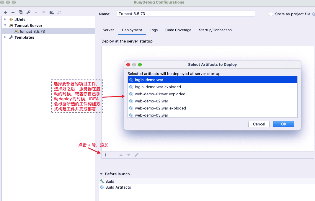315x201 pixels.
Task: Open the edit templates wrench icon
Action: pos(28,12)
